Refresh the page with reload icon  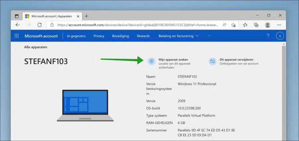point(40,25)
